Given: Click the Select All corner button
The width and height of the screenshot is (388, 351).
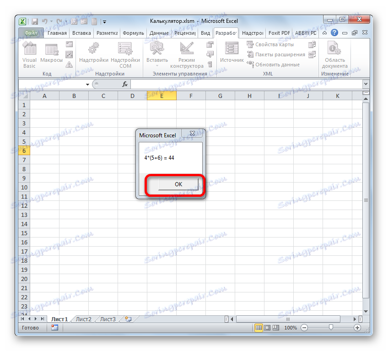Looking at the screenshot, I should (x=24, y=96).
